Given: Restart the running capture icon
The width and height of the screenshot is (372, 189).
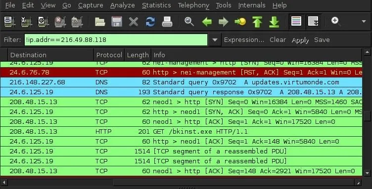Looking at the screenshot, I should coord(77,22).
